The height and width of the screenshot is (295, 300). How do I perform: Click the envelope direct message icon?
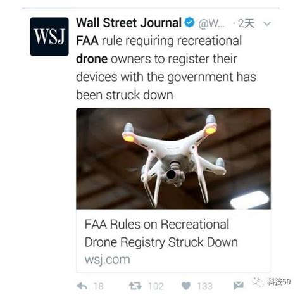click(x=239, y=286)
